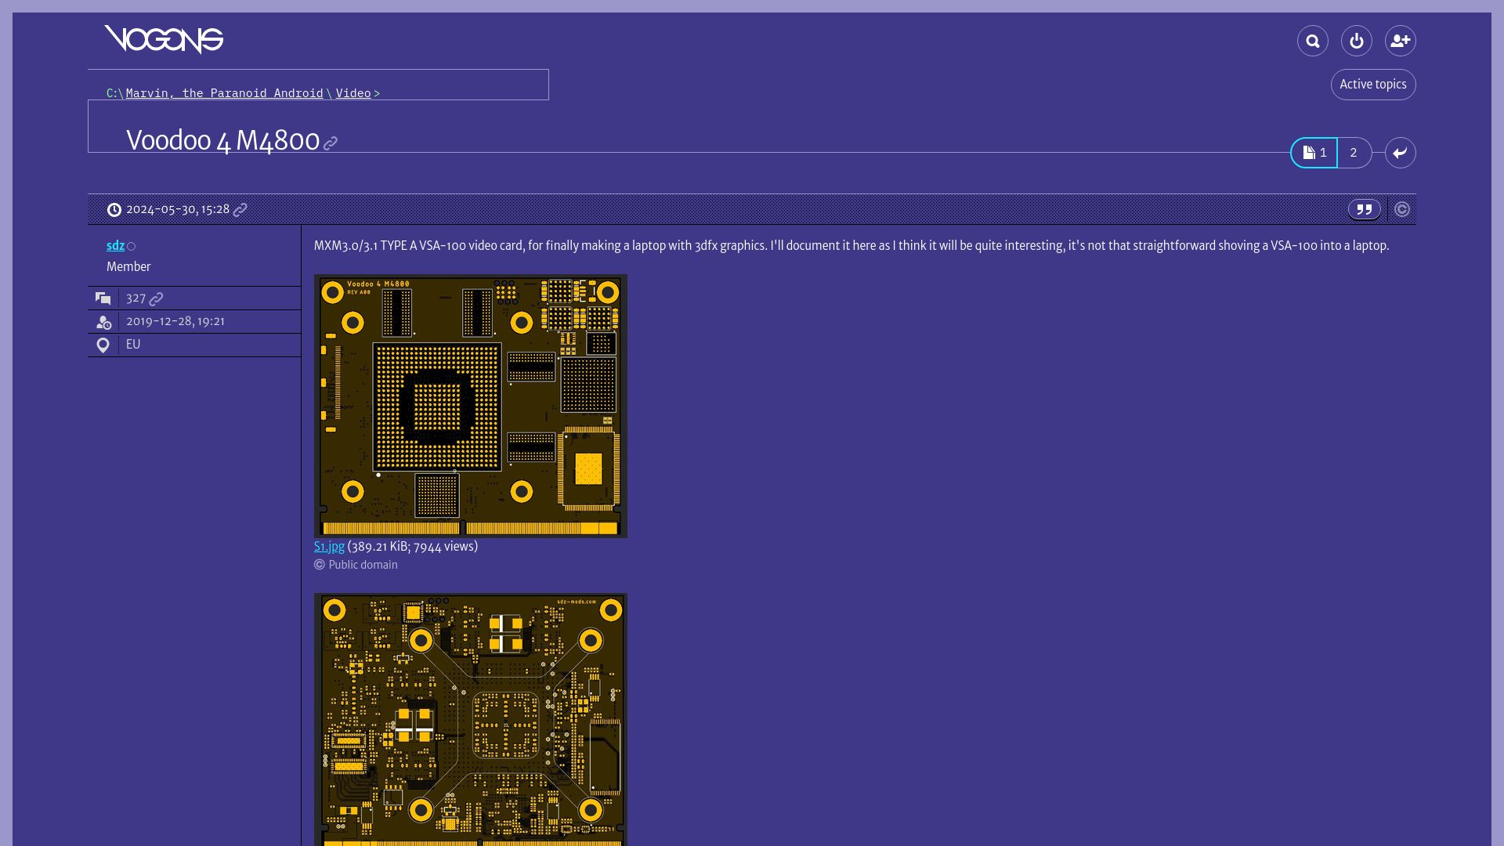Click the register user-plus icon
1504x846 pixels.
pos(1401,41)
